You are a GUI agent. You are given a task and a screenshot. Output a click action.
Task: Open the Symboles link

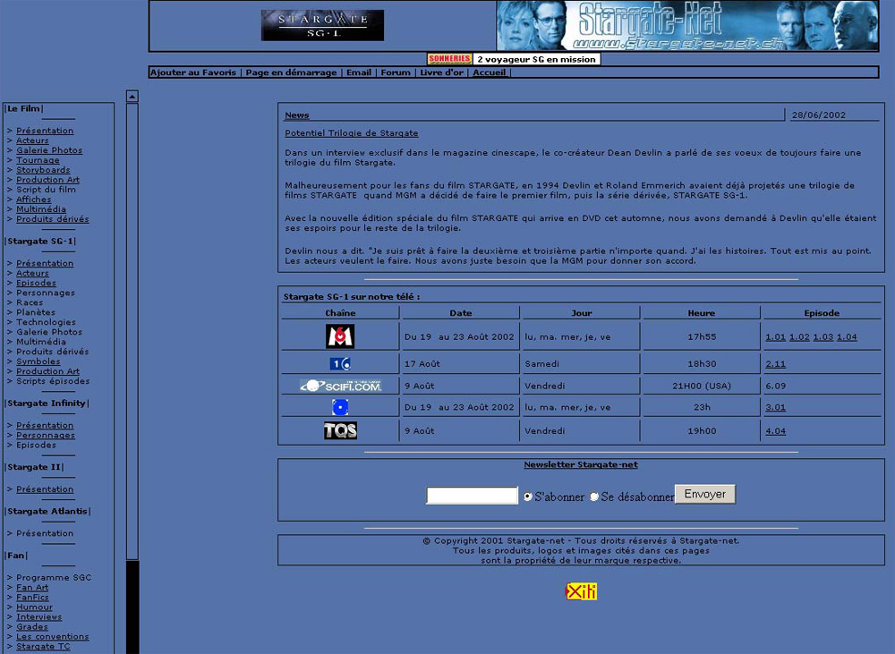tap(38, 361)
